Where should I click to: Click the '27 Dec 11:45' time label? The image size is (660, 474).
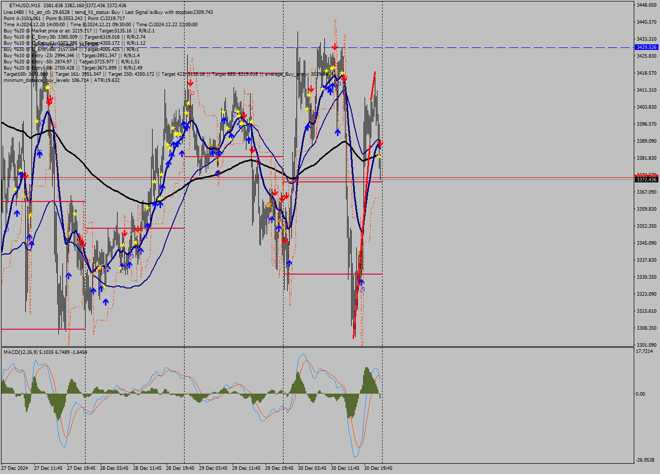coord(48,468)
